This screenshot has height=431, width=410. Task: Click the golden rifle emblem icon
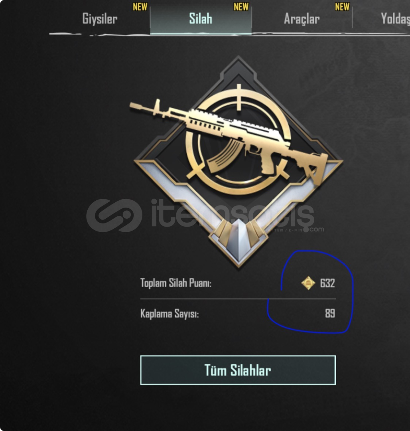pos(239,162)
